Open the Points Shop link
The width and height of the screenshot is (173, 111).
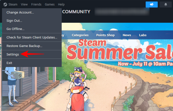click(105, 35)
